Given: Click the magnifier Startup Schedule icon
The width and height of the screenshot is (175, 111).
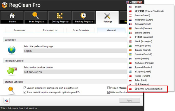Looking at the screenshot, I should pos(11,90).
